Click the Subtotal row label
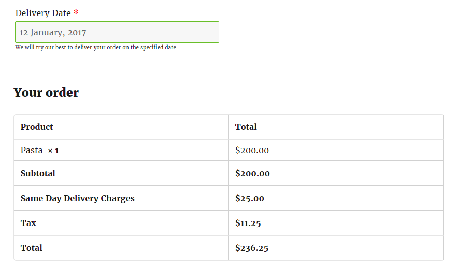 click(x=38, y=173)
